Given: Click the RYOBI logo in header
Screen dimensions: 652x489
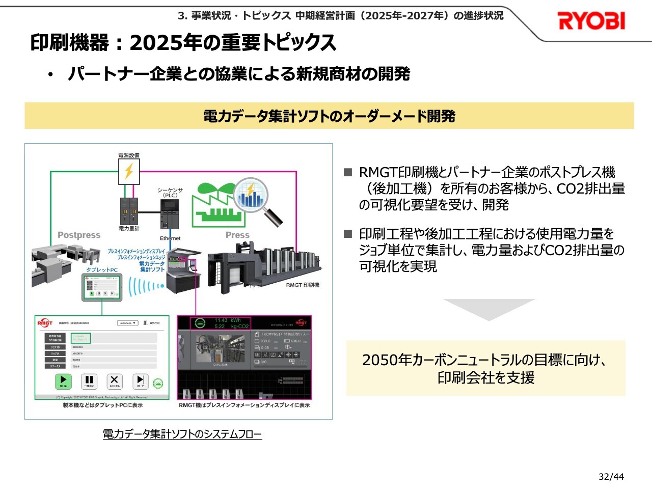Looking at the screenshot, I should 591,21.
